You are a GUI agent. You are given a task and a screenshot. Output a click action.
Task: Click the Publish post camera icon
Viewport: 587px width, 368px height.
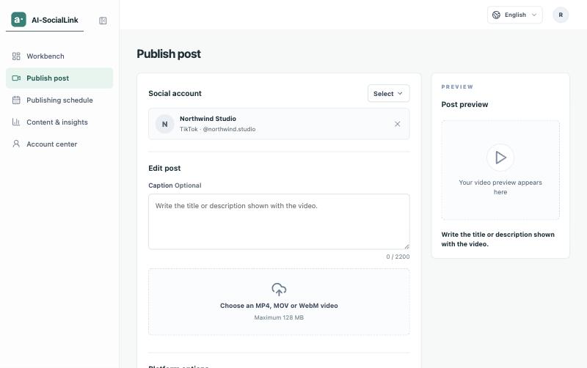coord(16,78)
